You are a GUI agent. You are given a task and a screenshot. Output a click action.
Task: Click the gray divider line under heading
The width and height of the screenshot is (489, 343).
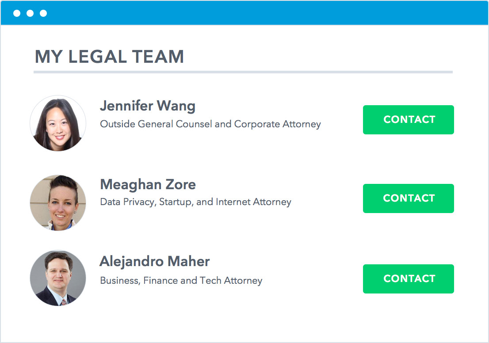pyautogui.click(x=243, y=72)
